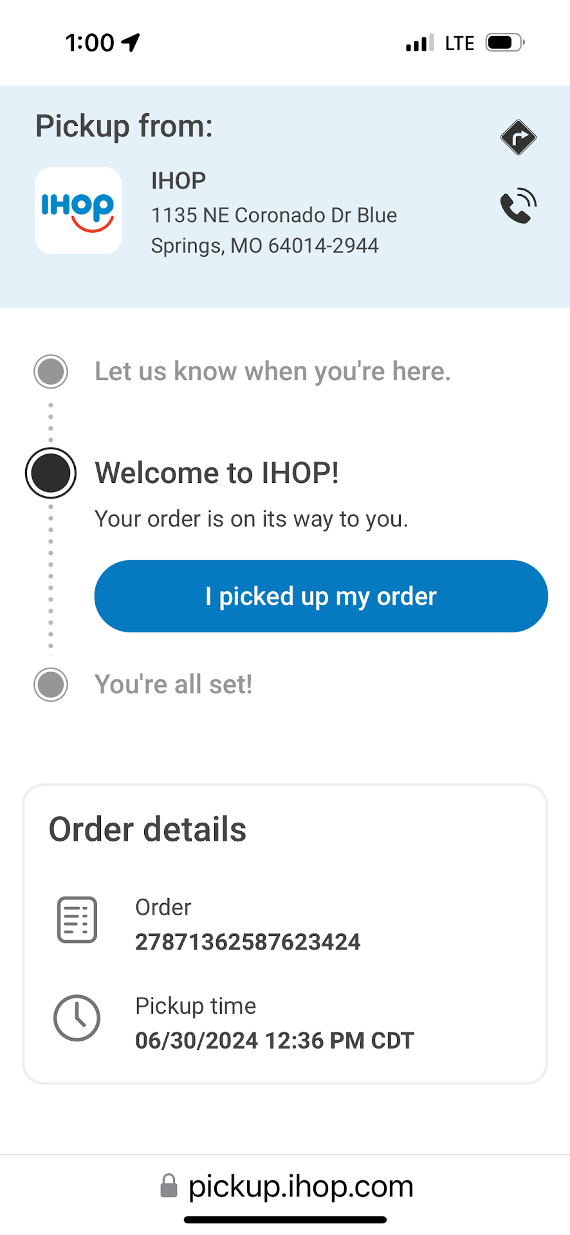This screenshot has width=570, height=1235.
Task: Tap the phone call icon
Action: click(x=518, y=206)
